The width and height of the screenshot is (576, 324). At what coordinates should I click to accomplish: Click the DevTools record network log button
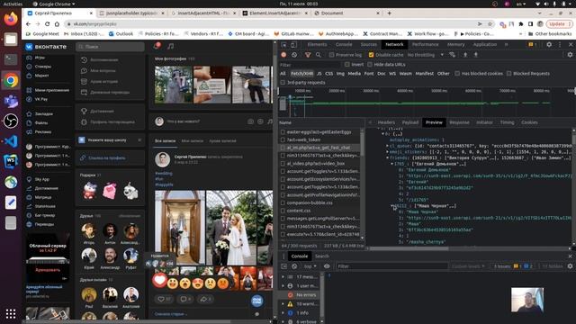(x=283, y=55)
